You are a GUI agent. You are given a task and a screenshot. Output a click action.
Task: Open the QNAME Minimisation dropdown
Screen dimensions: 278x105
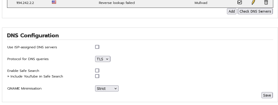(x=107, y=88)
